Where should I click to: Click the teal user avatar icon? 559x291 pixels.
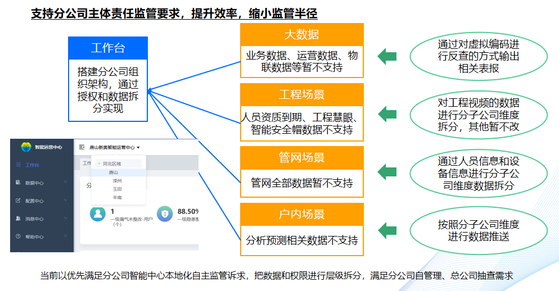click(x=98, y=213)
